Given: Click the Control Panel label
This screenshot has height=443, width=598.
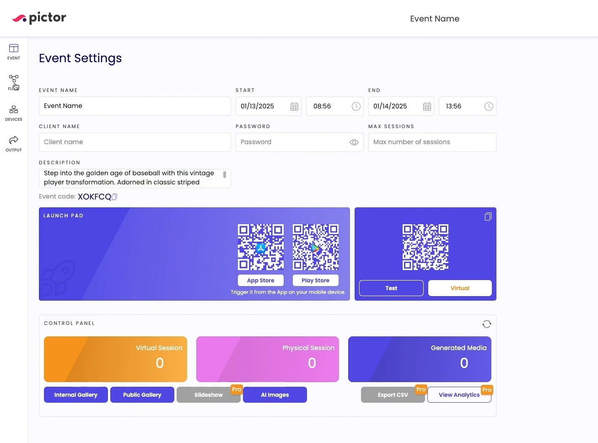Looking at the screenshot, I should coord(70,323).
